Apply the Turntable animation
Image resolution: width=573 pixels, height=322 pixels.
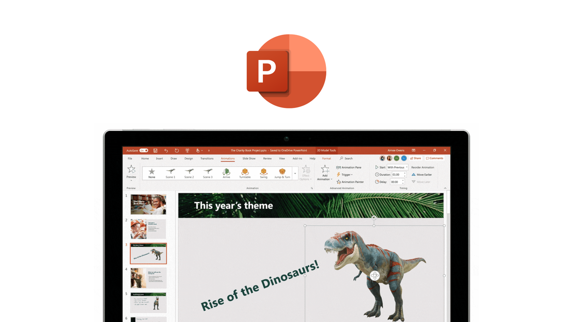pos(246,172)
